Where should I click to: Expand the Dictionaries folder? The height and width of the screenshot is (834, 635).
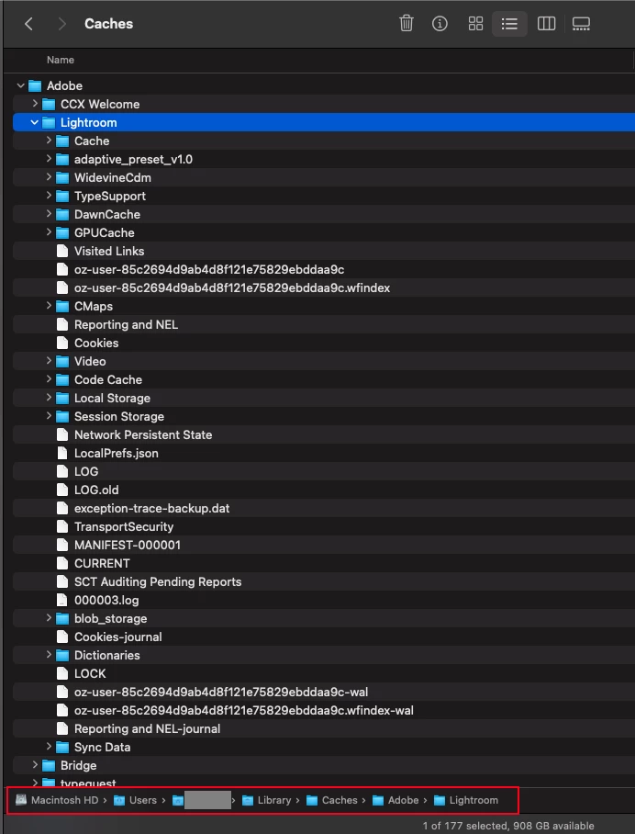[49, 654]
